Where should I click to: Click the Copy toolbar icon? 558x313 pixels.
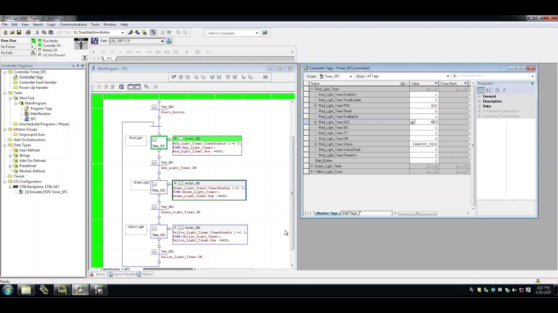(44, 33)
